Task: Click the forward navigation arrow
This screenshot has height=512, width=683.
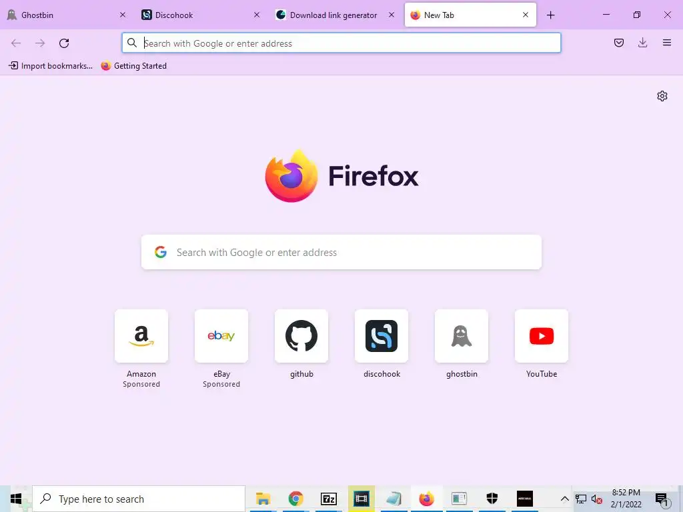Action: pyautogui.click(x=40, y=43)
